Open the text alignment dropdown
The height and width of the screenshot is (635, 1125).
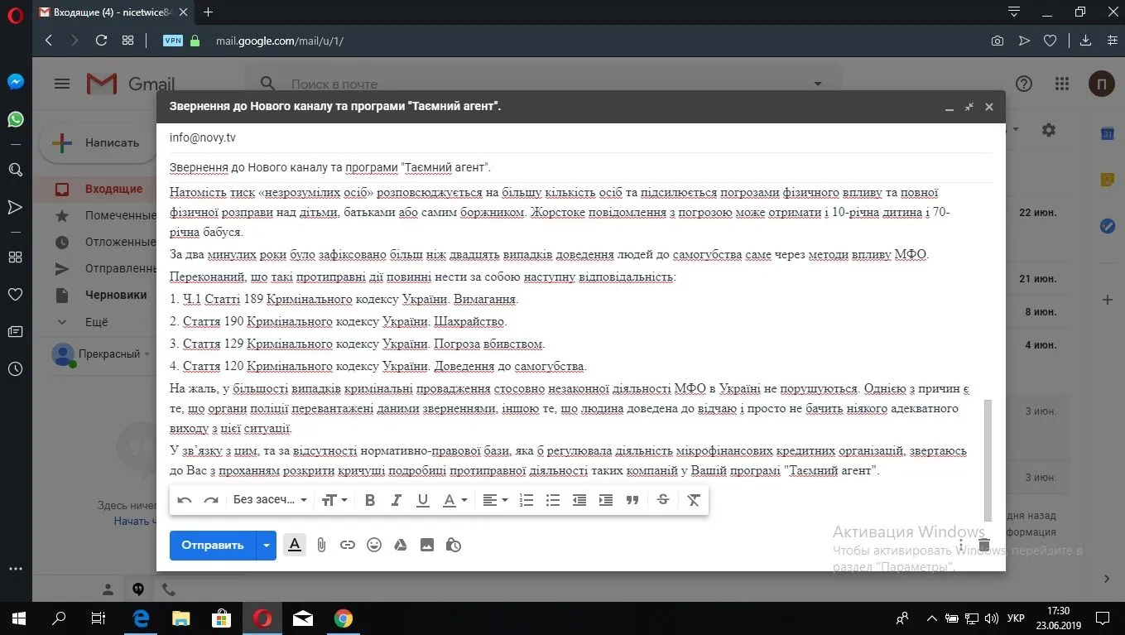point(495,500)
